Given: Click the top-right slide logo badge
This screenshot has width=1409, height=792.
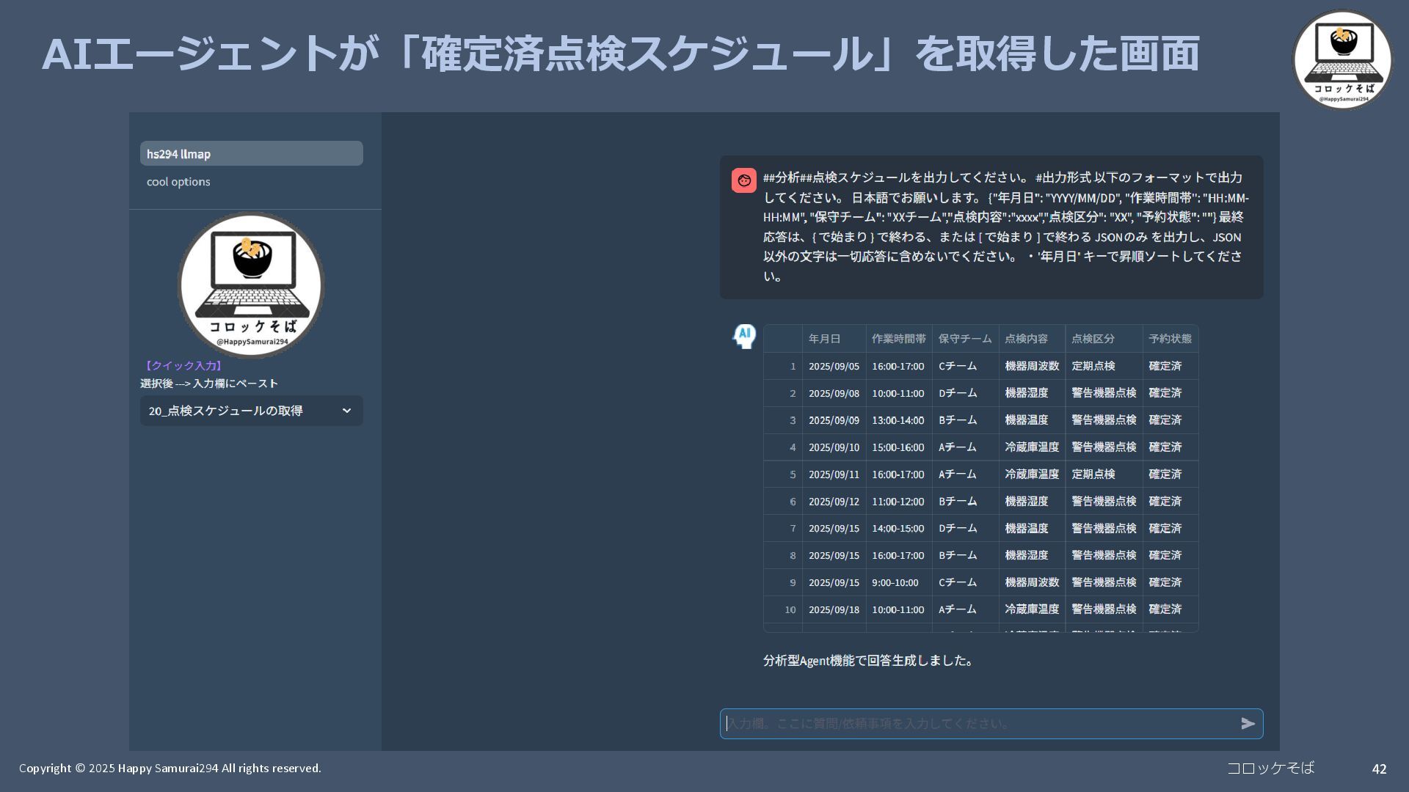Looking at the screenshot, I should tap(1341, 59).
